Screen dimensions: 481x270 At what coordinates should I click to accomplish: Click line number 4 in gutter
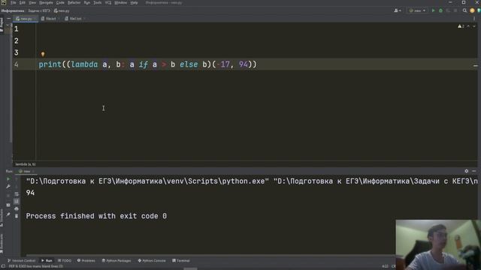[17, 64]
